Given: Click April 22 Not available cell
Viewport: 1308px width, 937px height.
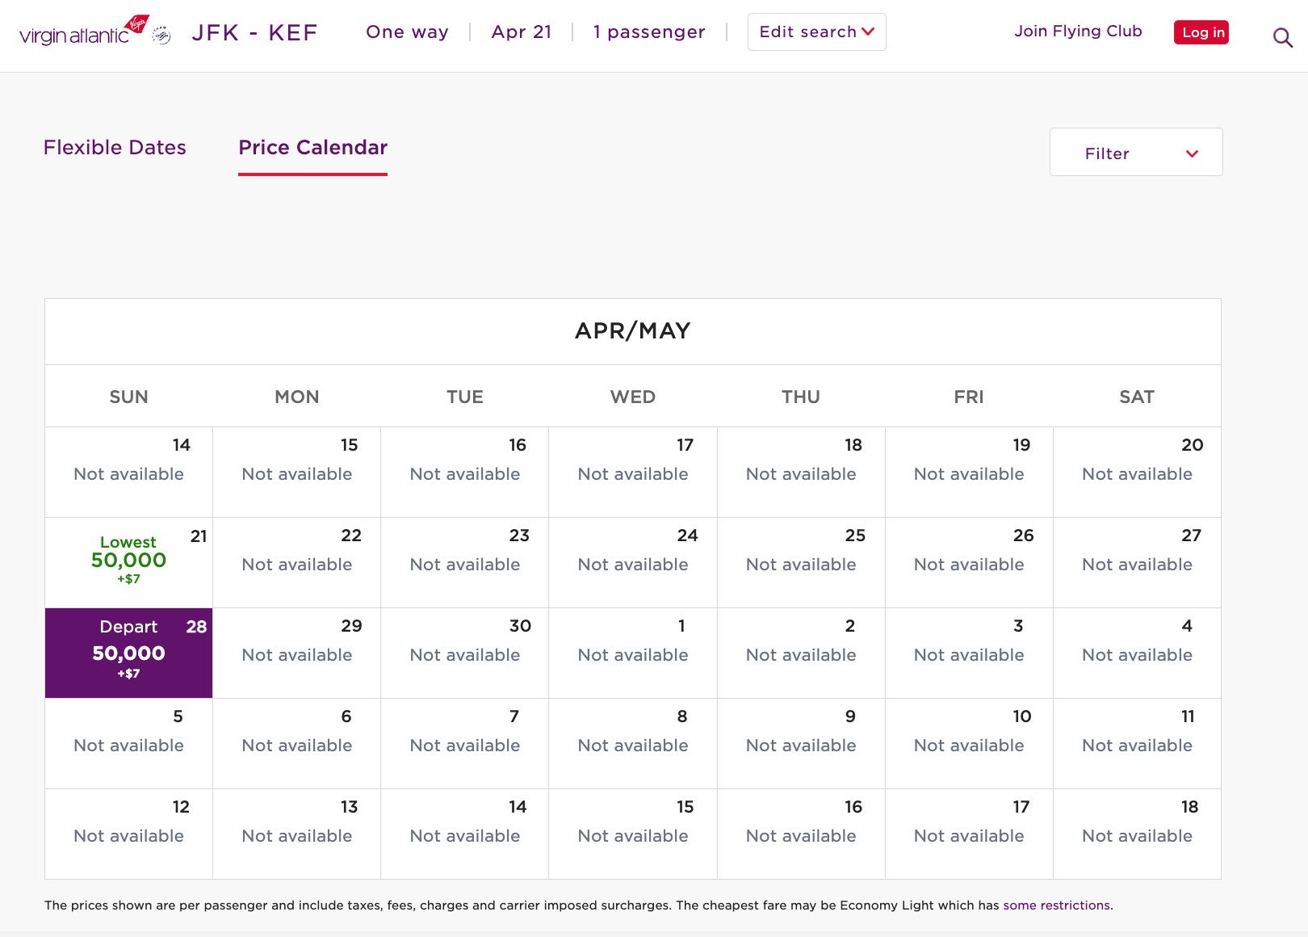Looking at the screenshot, I should click(x=297, y=562).
